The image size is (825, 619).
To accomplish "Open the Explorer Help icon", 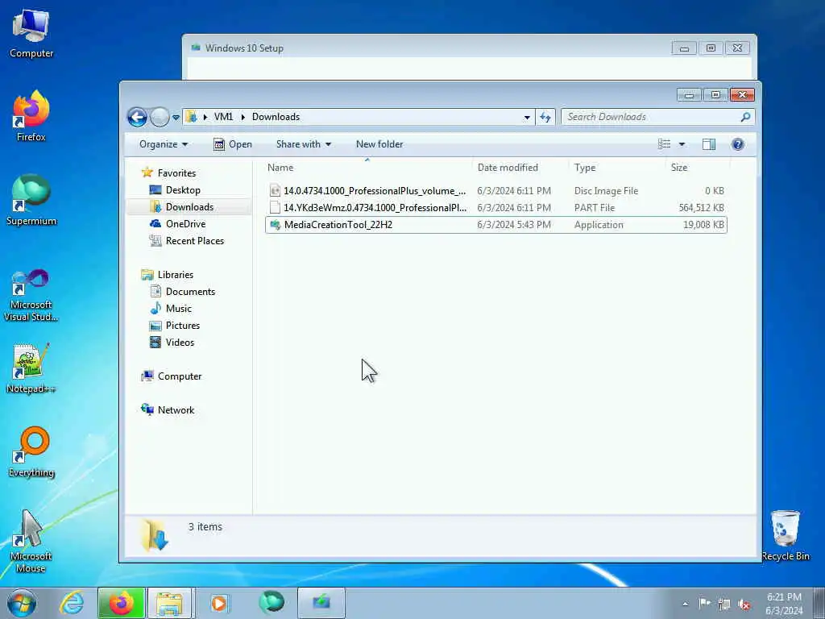I will tap(738, 144).
